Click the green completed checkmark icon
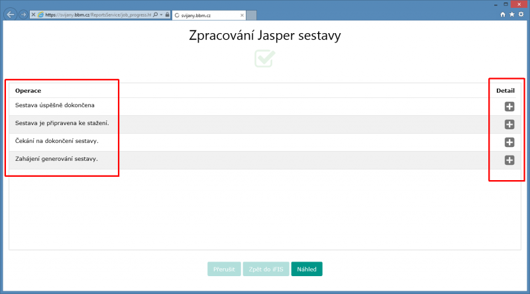Screen dimensions: 530x294 tap(264, 58)
